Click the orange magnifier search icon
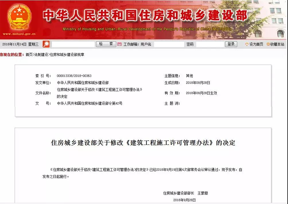This screenshot has height=204, width=288. coord(46,44)
